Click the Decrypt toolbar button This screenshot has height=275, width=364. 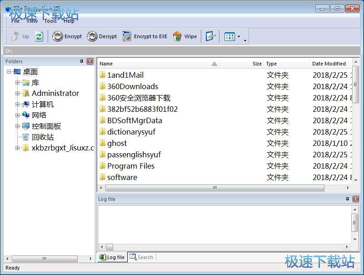coord(102,36)
